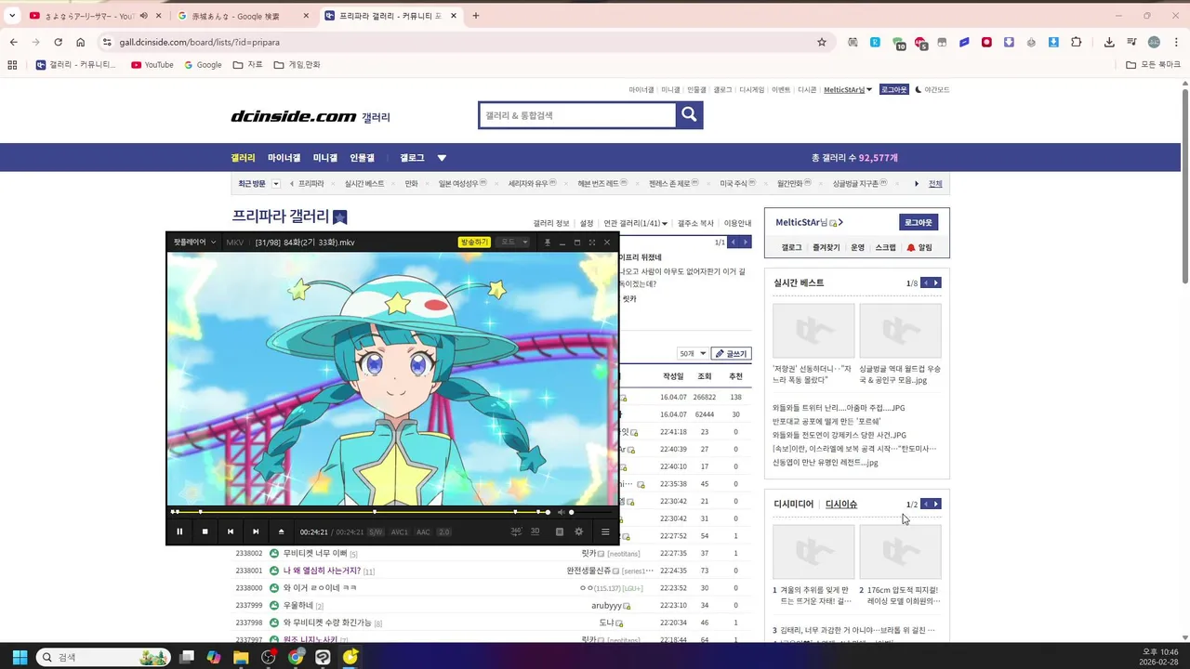Pin PotPlayer window always on top
Screen dimensions: 1190x669
coord(547,243)
